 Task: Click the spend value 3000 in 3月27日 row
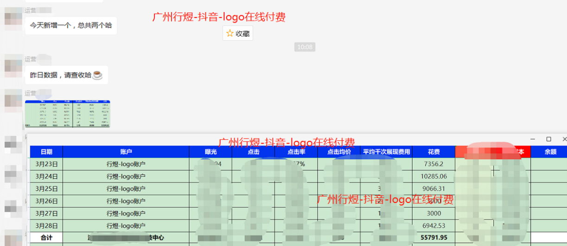tap(434, 213)
